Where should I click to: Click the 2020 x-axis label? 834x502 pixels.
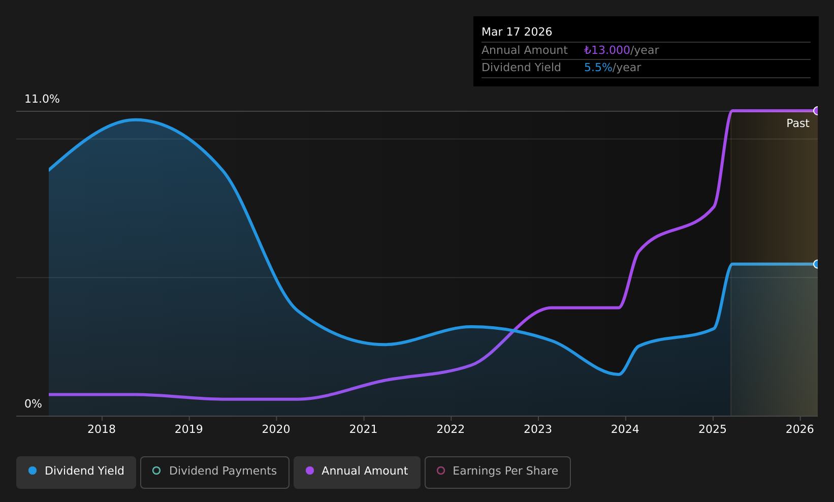point(276,429)
